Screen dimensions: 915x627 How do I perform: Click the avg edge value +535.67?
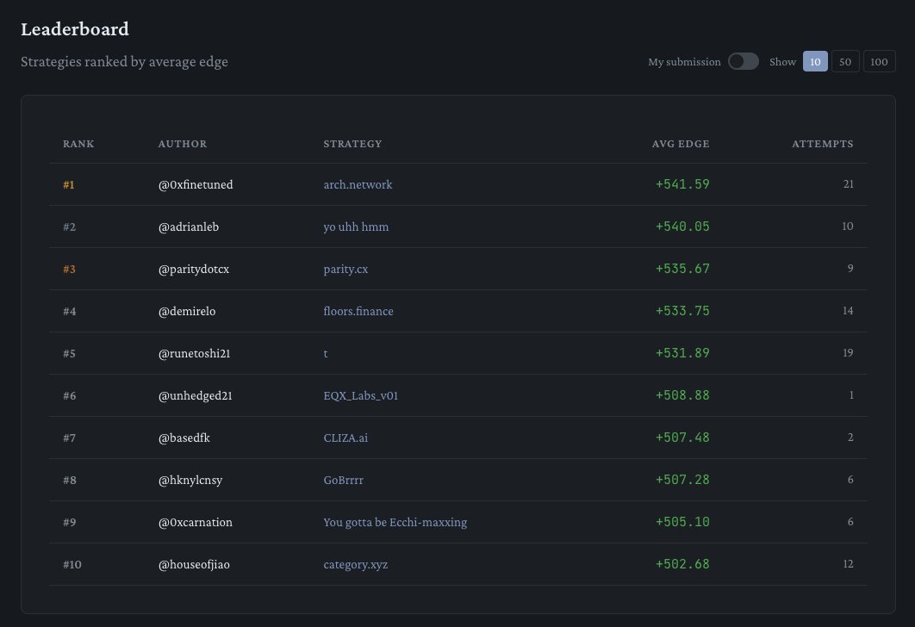682,269
